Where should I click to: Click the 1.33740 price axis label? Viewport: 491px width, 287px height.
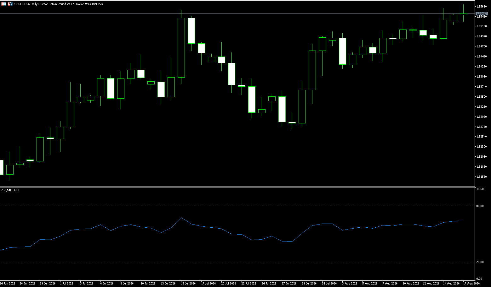482,87
